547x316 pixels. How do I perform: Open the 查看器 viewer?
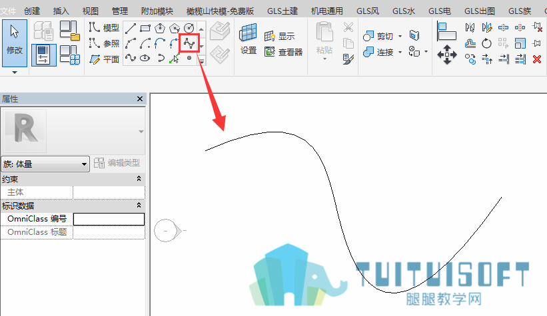tap(284, 52)
